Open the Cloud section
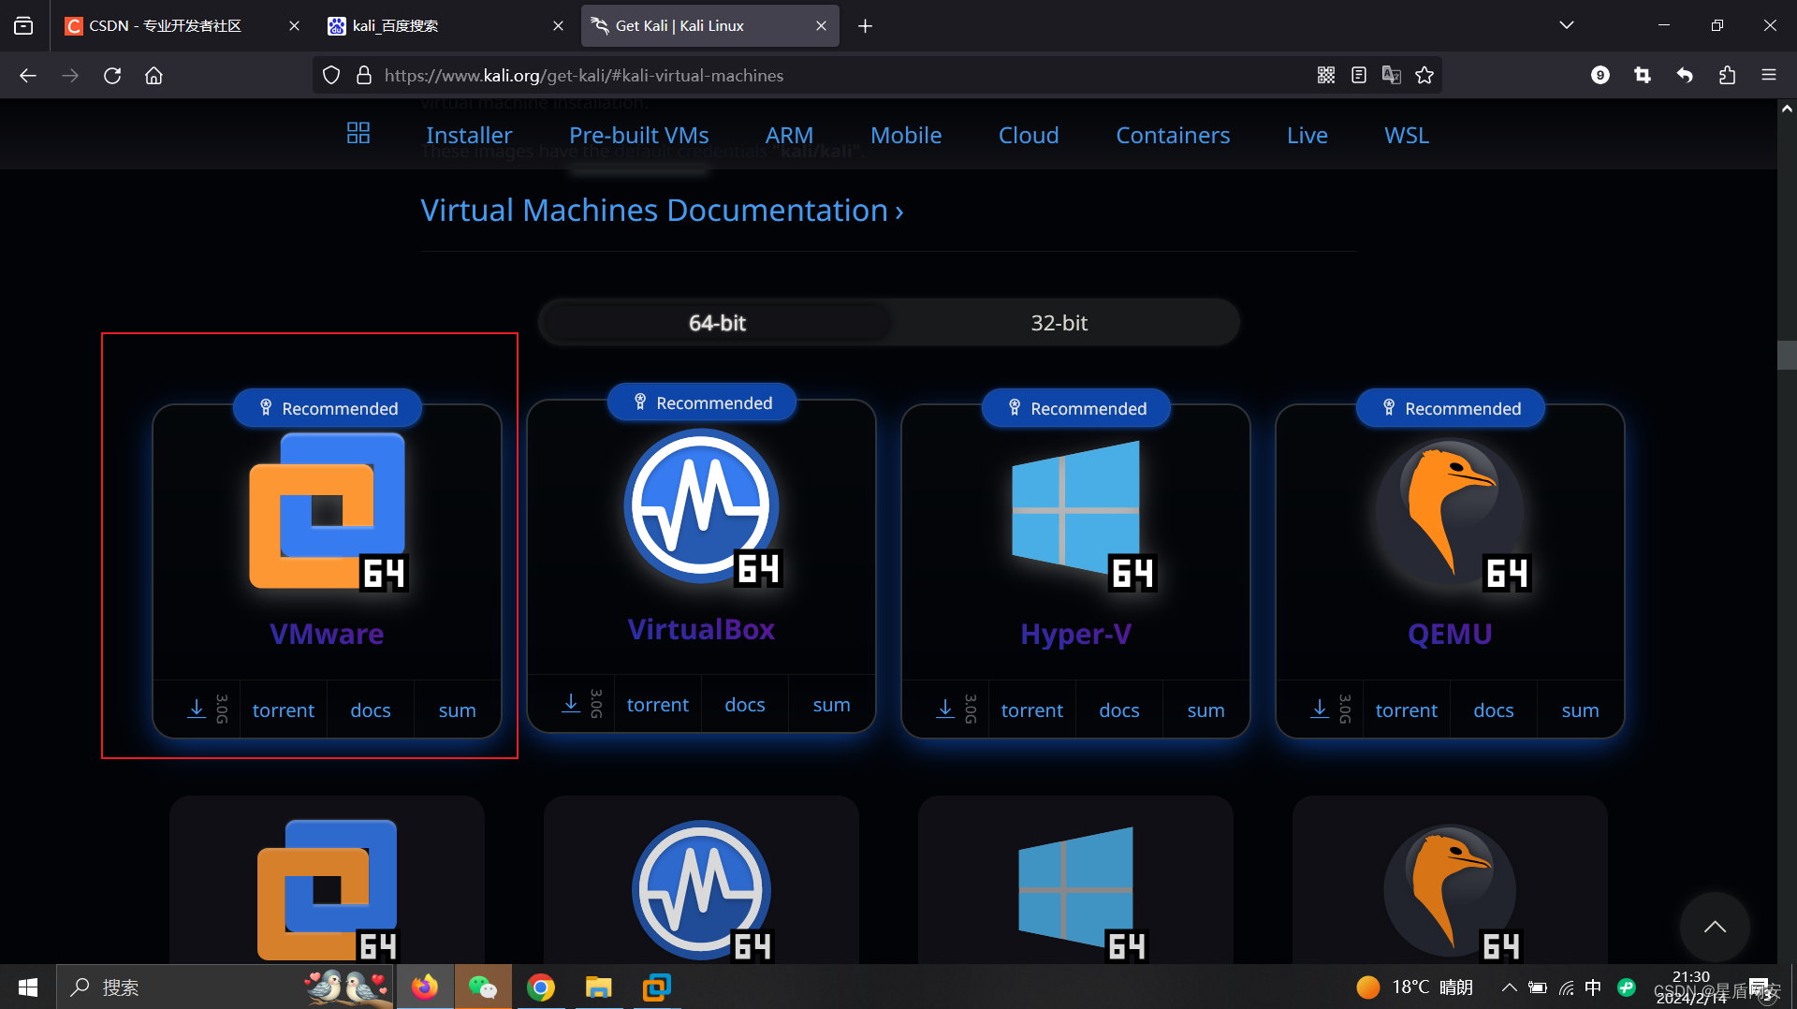The height and width of the screenshot is (1009, 1797). click(x=1029, y=135)
